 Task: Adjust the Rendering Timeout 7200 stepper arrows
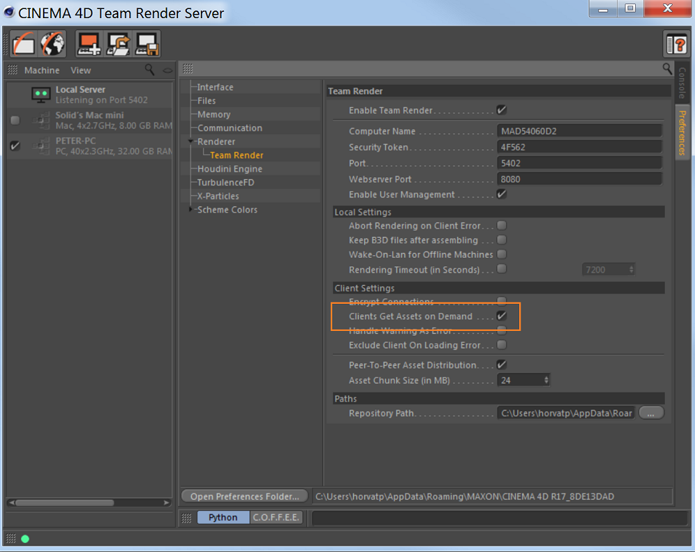(631, 269)
